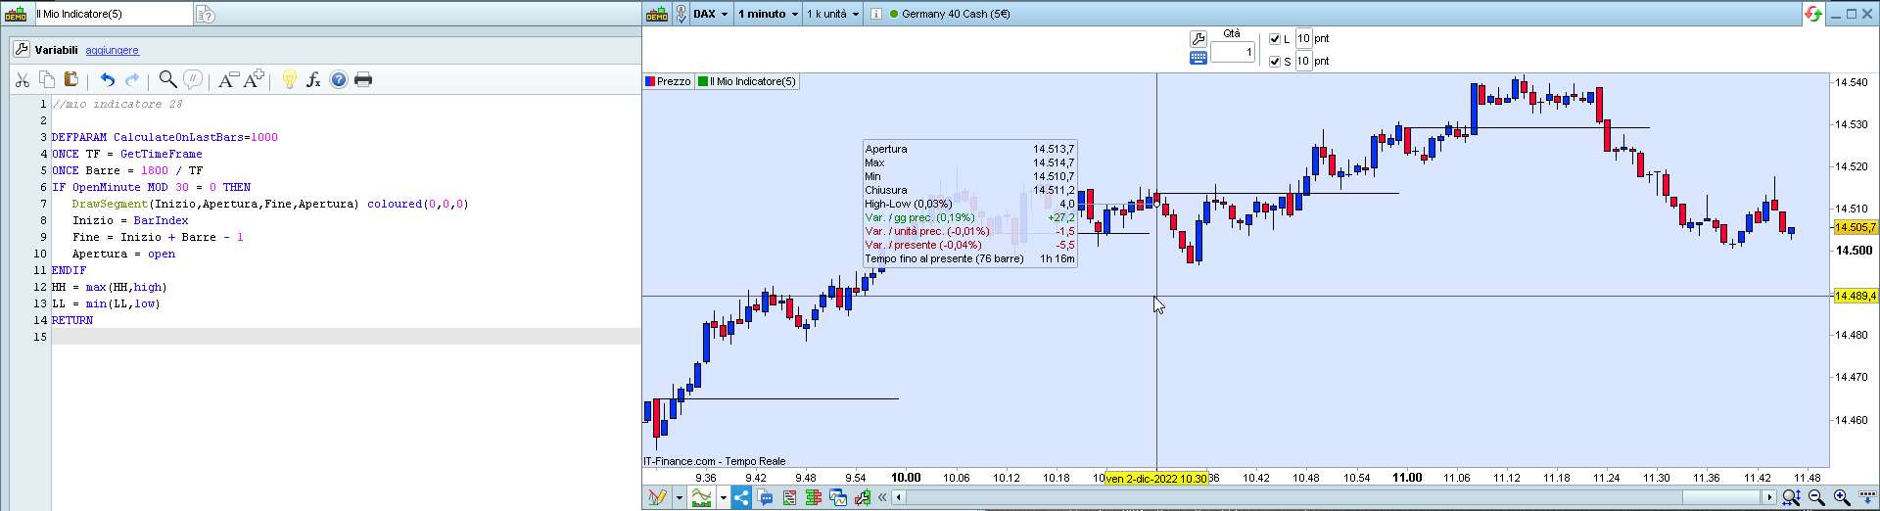Select the Prezzo chart label
The width and height of the screenshot is (1880, 511).
coord(668,81)
